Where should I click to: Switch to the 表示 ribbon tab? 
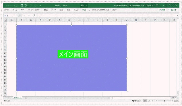tap(68, 10)
